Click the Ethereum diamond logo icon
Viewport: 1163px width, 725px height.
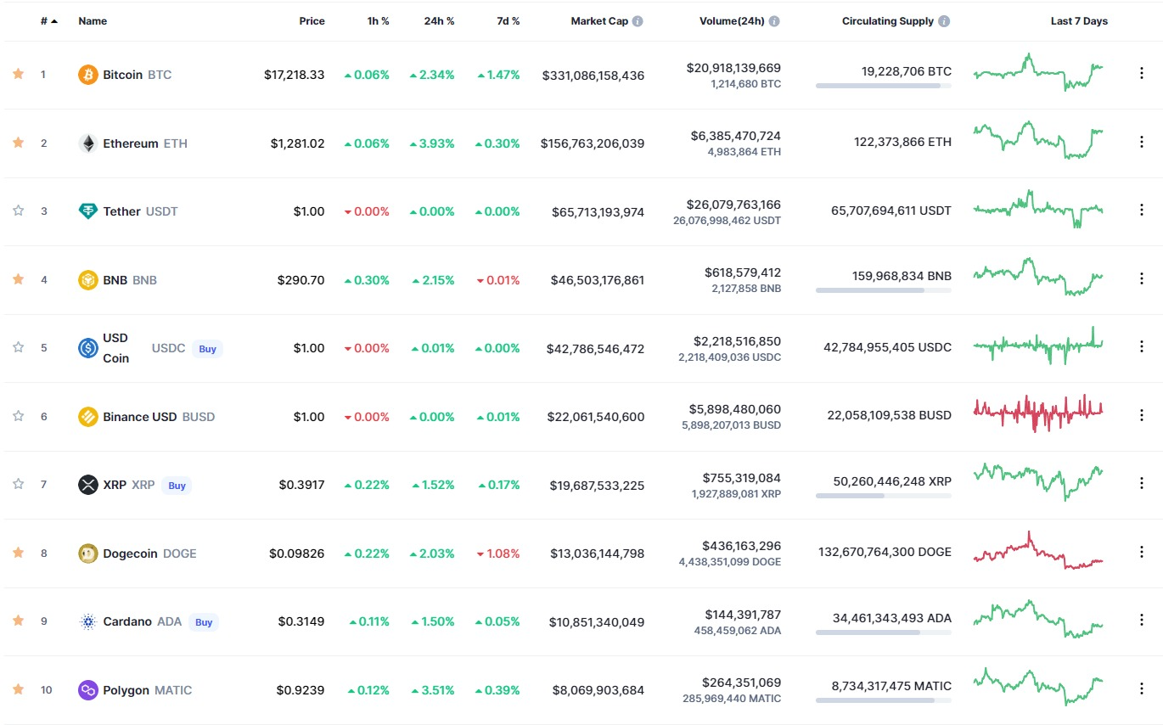[x=88, y=143]
